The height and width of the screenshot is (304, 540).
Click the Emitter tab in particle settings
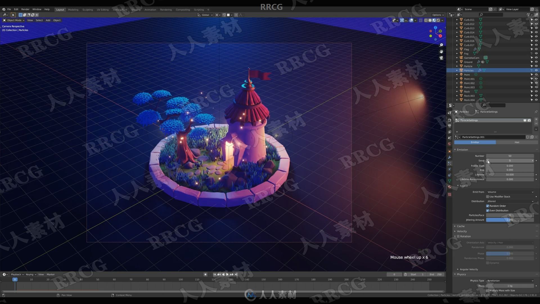point(475,142)
